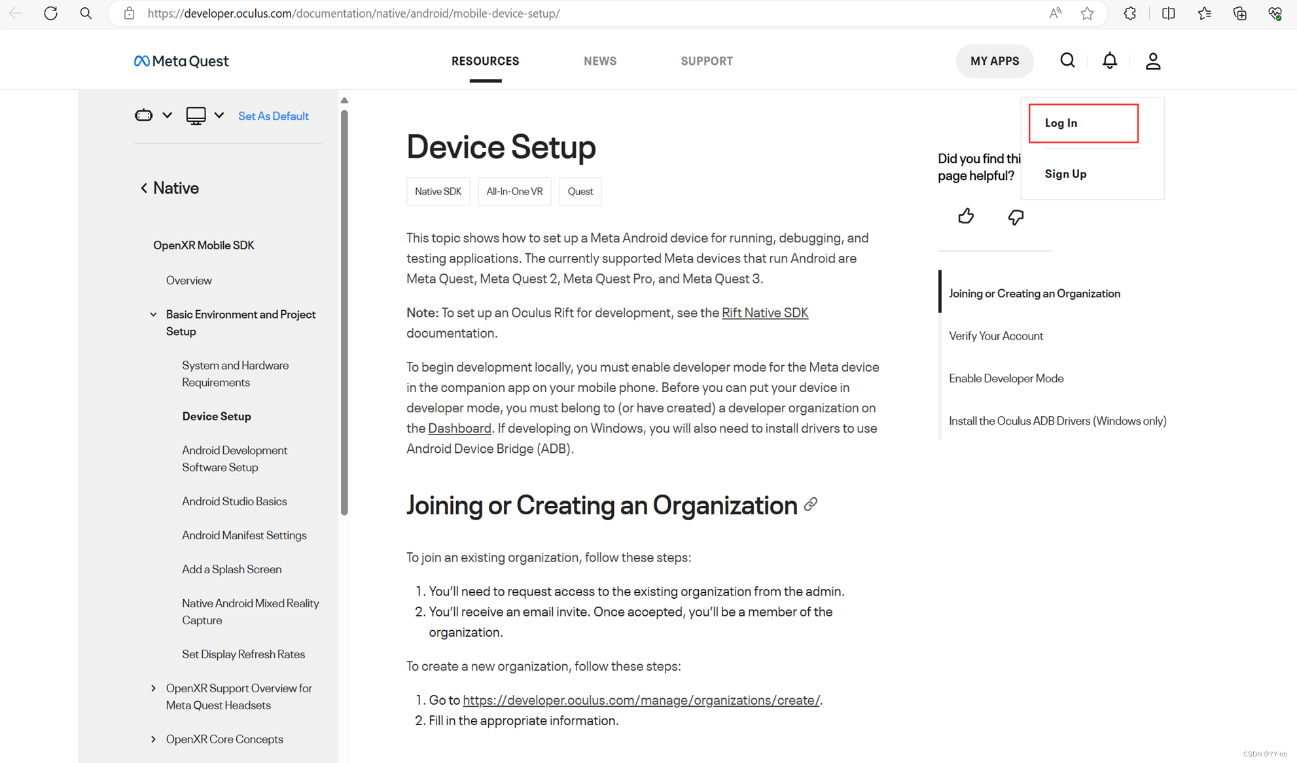Screen dimensions: 1297x763
Task: Click the Sign Up link
Action: pos(1065,173)
